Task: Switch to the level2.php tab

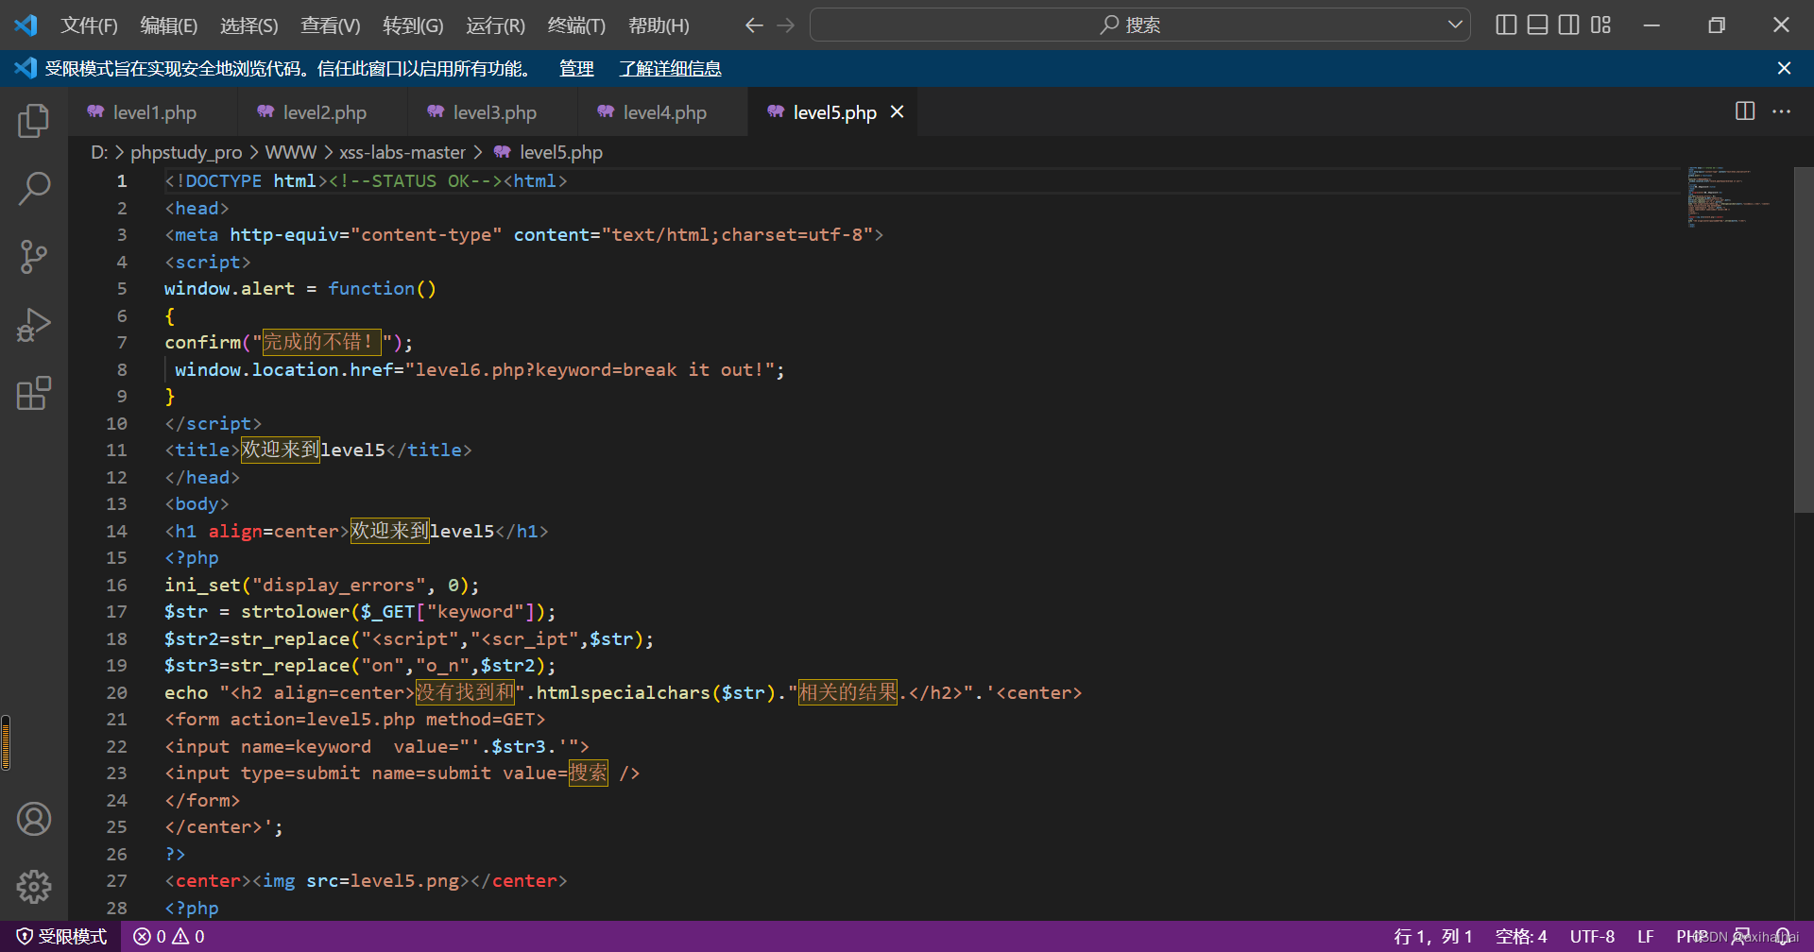Action: [325, 111]
